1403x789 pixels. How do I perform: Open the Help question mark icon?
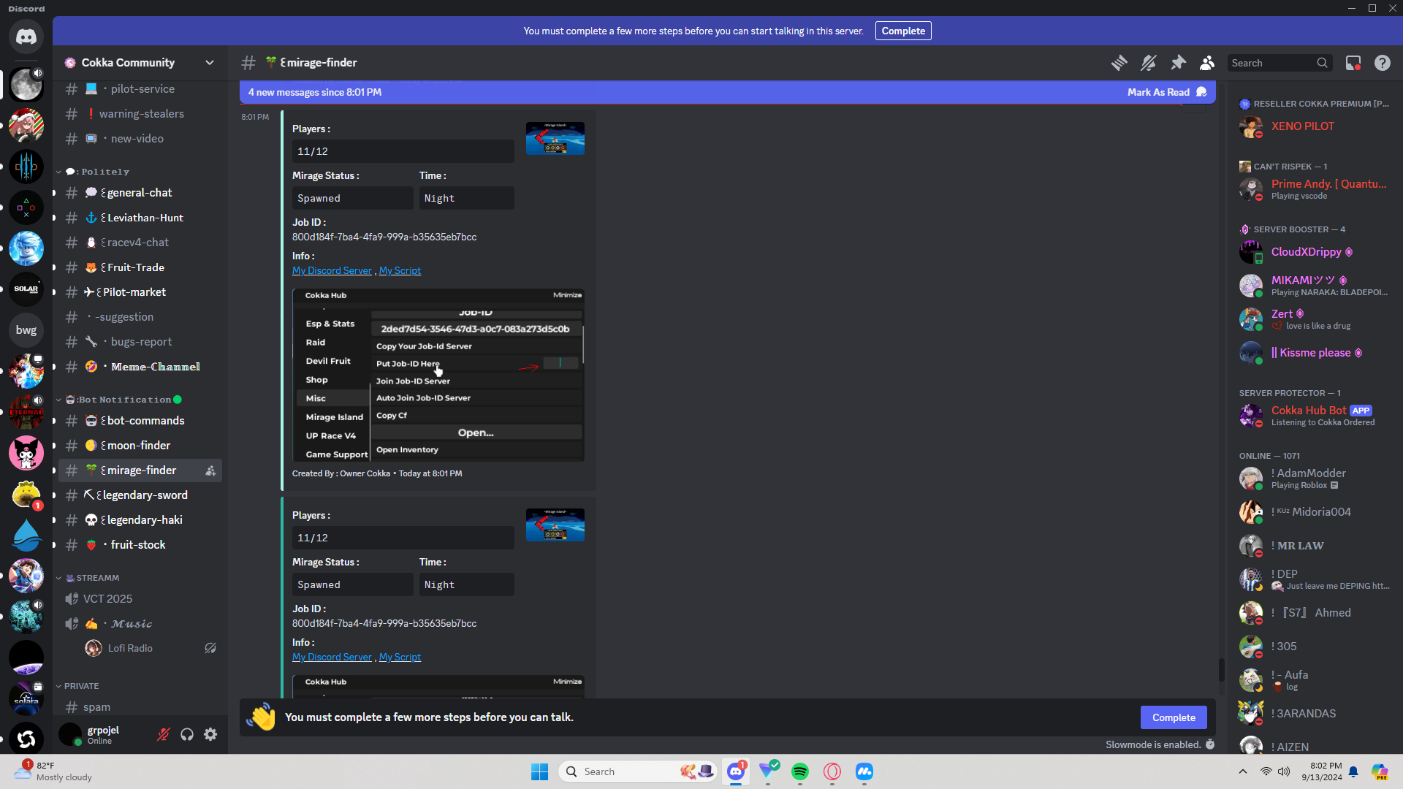pyautogui.click(x=1383, y=63)
